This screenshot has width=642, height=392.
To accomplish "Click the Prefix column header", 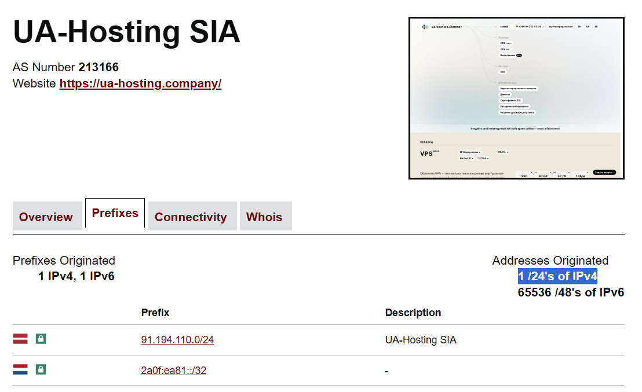I will 155,313.
